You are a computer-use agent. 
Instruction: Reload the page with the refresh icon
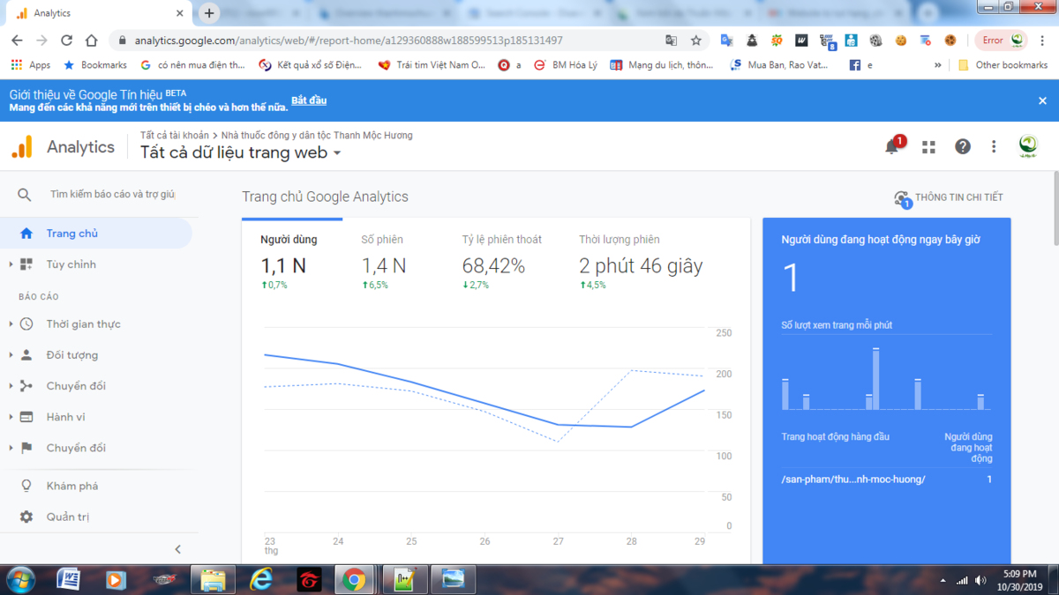pos(66,41)
